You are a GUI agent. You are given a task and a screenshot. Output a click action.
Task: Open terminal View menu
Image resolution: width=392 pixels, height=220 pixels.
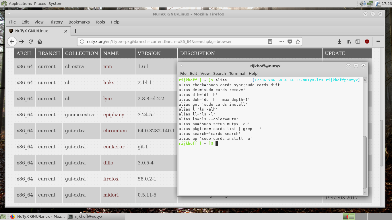205,73
